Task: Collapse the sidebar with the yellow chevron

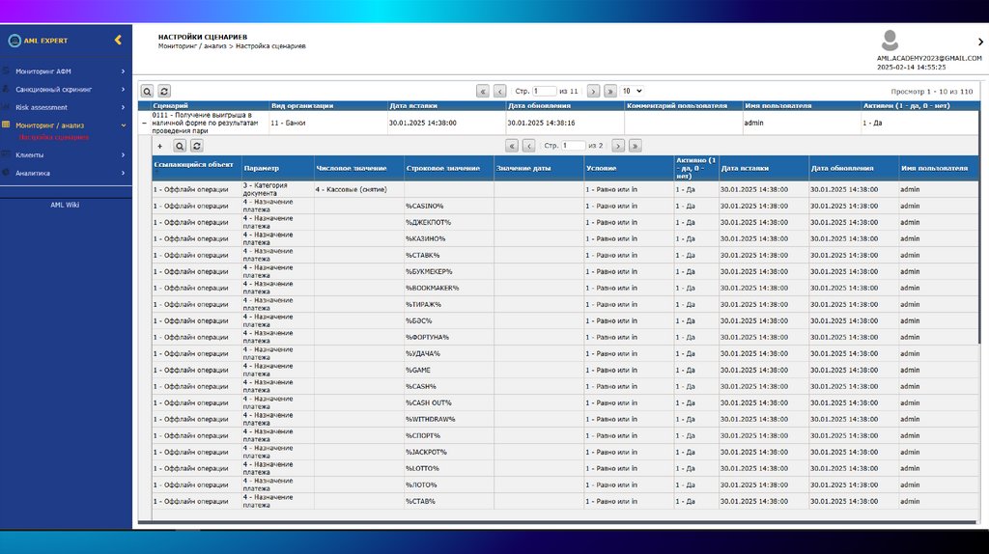Action: [118, 41]
